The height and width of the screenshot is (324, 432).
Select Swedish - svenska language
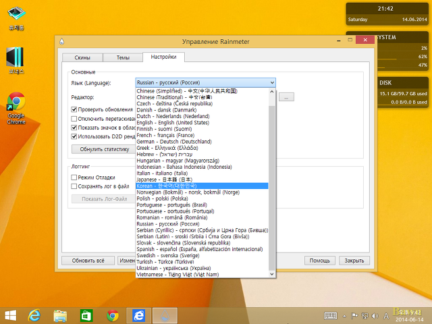(x=202, y=255)
